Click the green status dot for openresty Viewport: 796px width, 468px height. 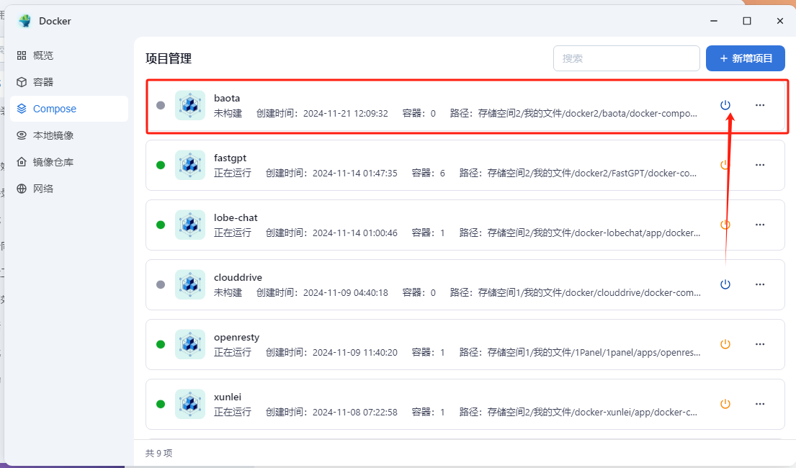pos(161,344)
